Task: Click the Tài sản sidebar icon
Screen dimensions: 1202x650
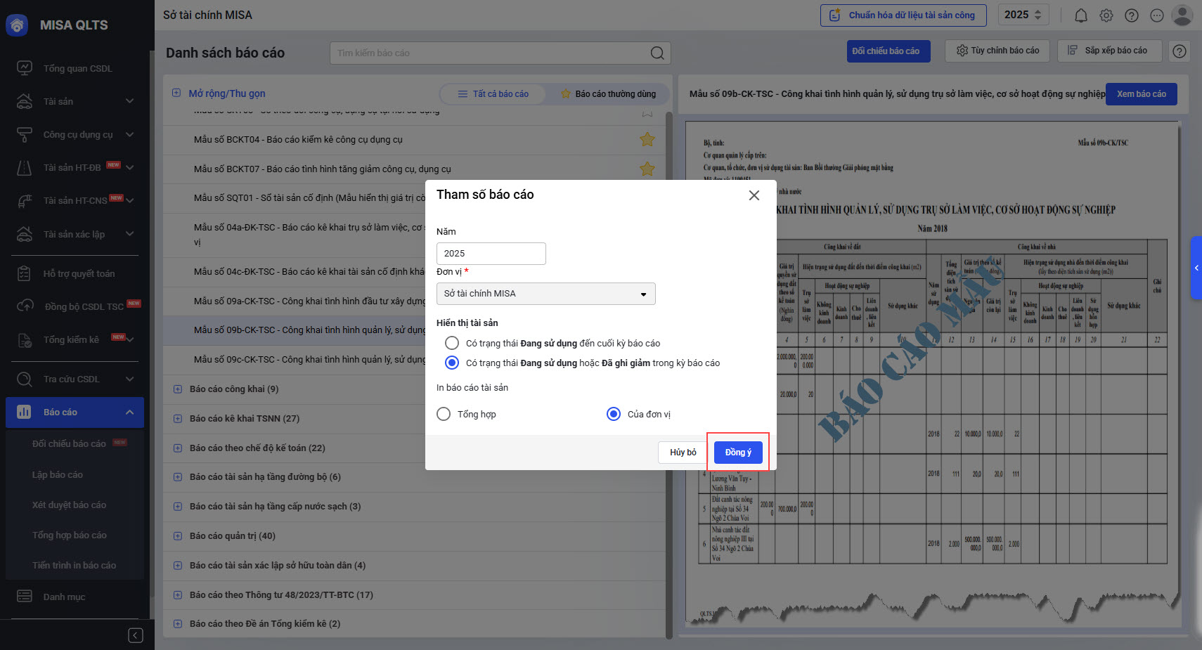Action: [25, 101]
